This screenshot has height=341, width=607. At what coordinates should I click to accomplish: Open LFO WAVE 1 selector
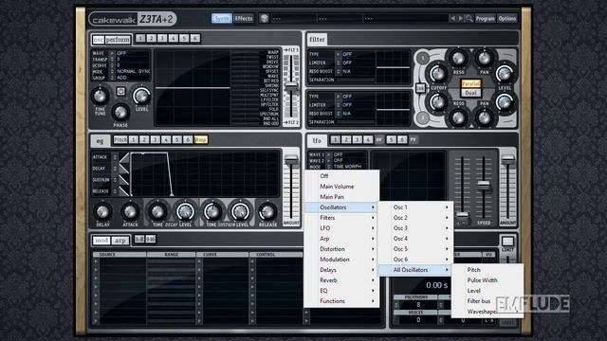click(329, 154)
